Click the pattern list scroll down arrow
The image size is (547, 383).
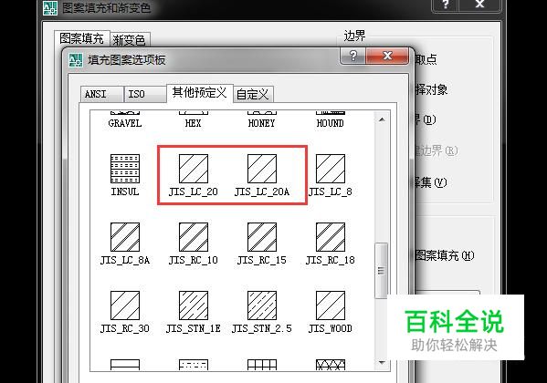pyautogui.click(x=382, y=363)
